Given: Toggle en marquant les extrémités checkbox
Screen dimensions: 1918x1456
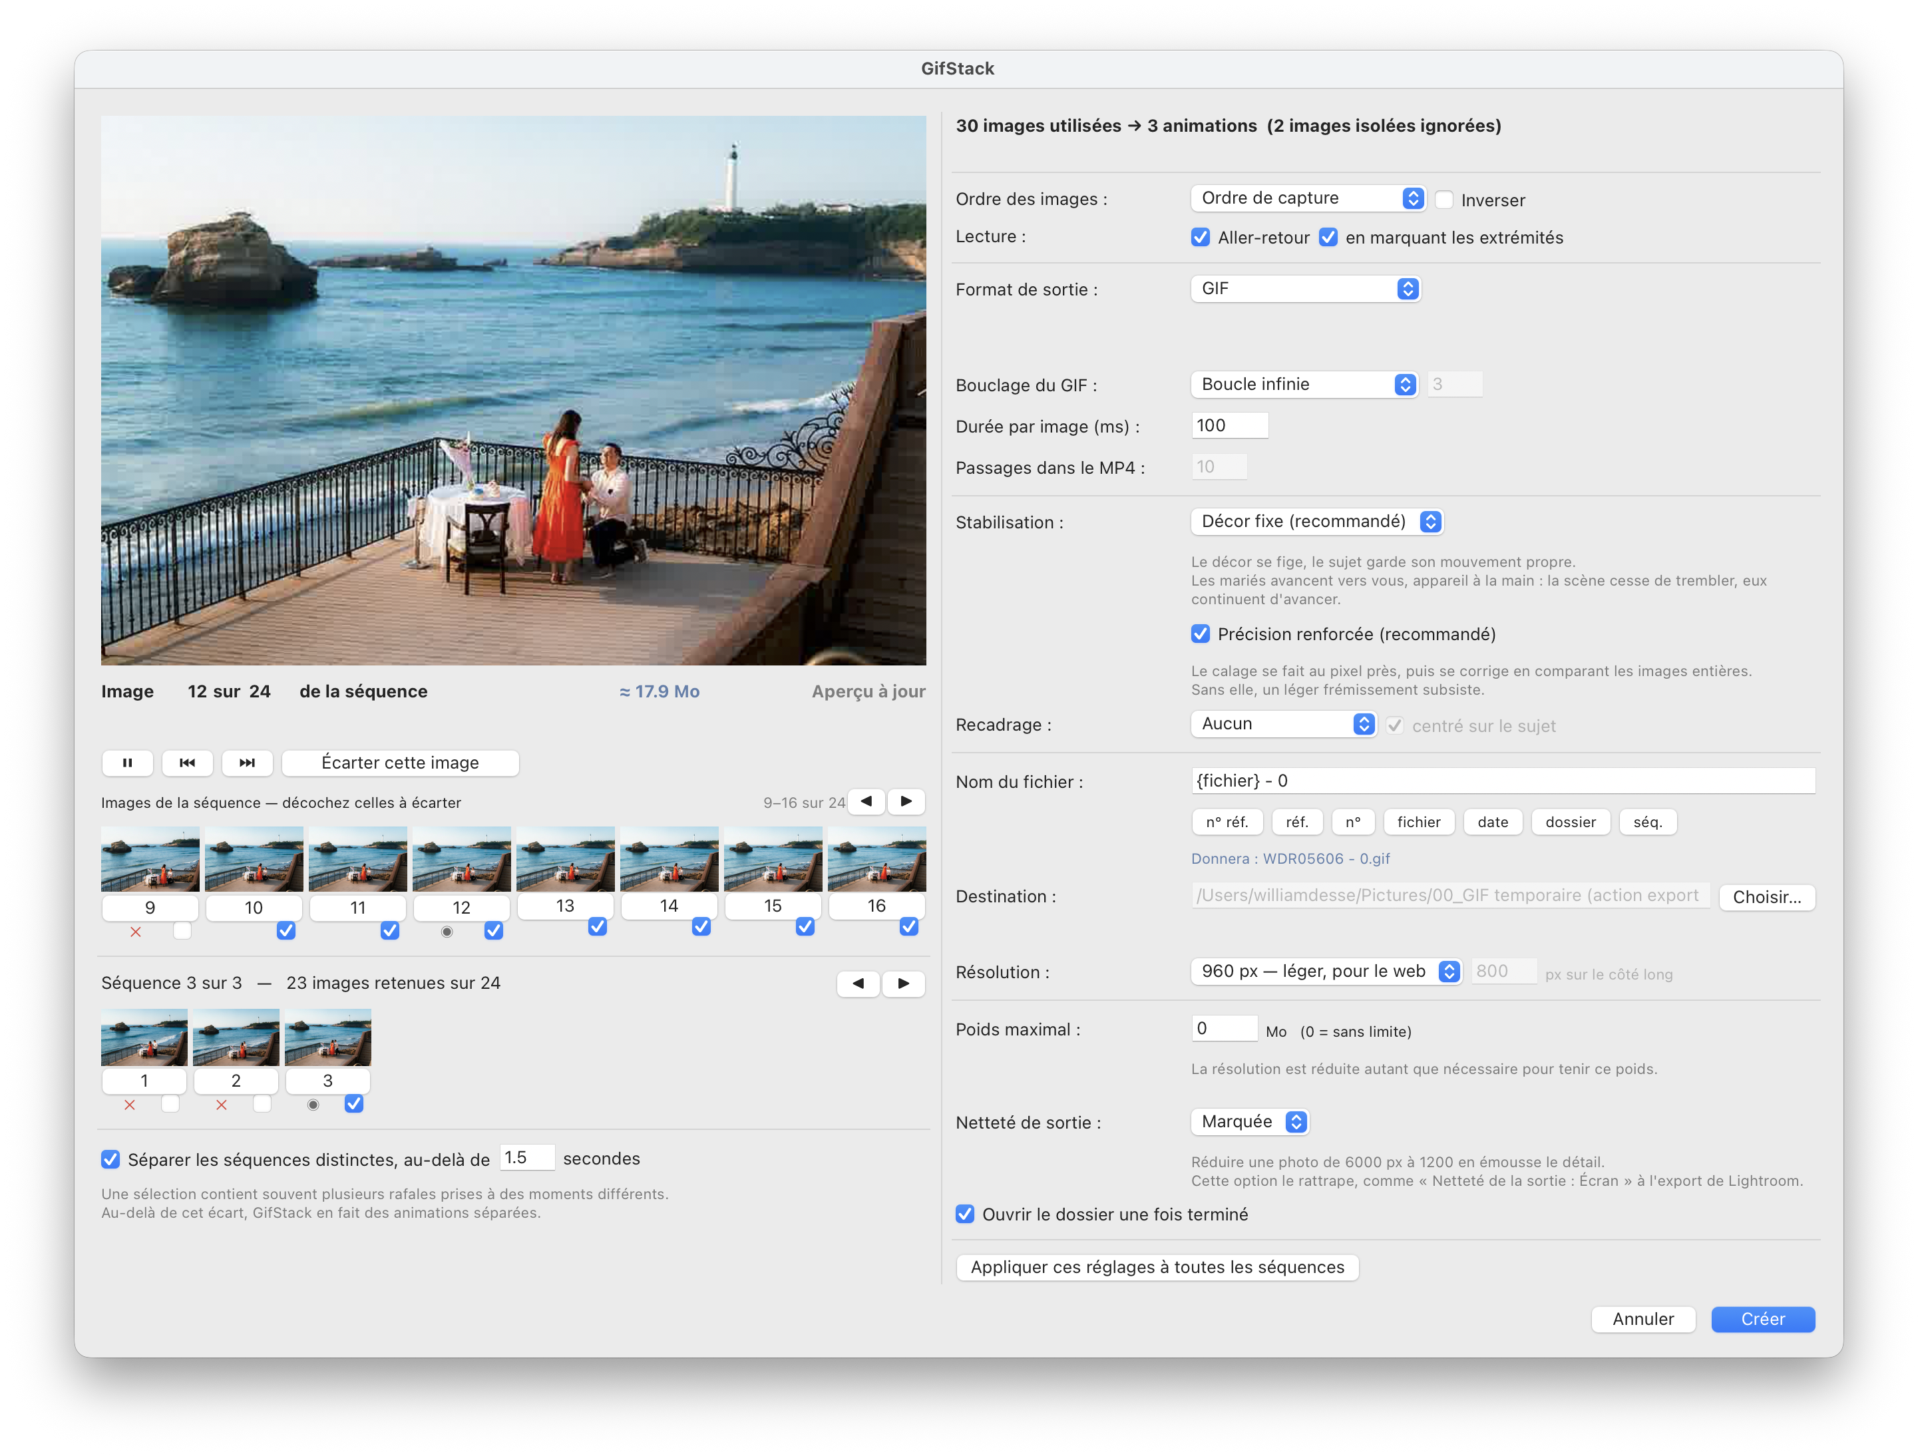Looking at the screenshot, I should coord(1328,238).
